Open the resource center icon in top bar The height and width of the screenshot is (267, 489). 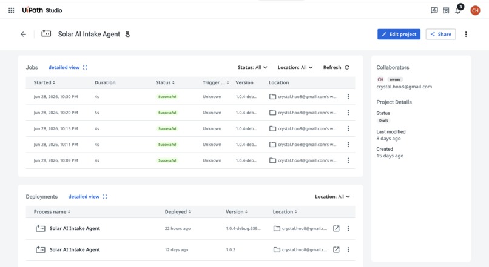point(446,10)
